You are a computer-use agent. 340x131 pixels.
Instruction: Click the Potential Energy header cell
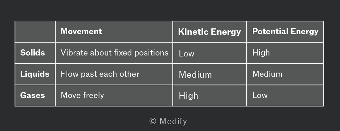click(x=285, y=32)
